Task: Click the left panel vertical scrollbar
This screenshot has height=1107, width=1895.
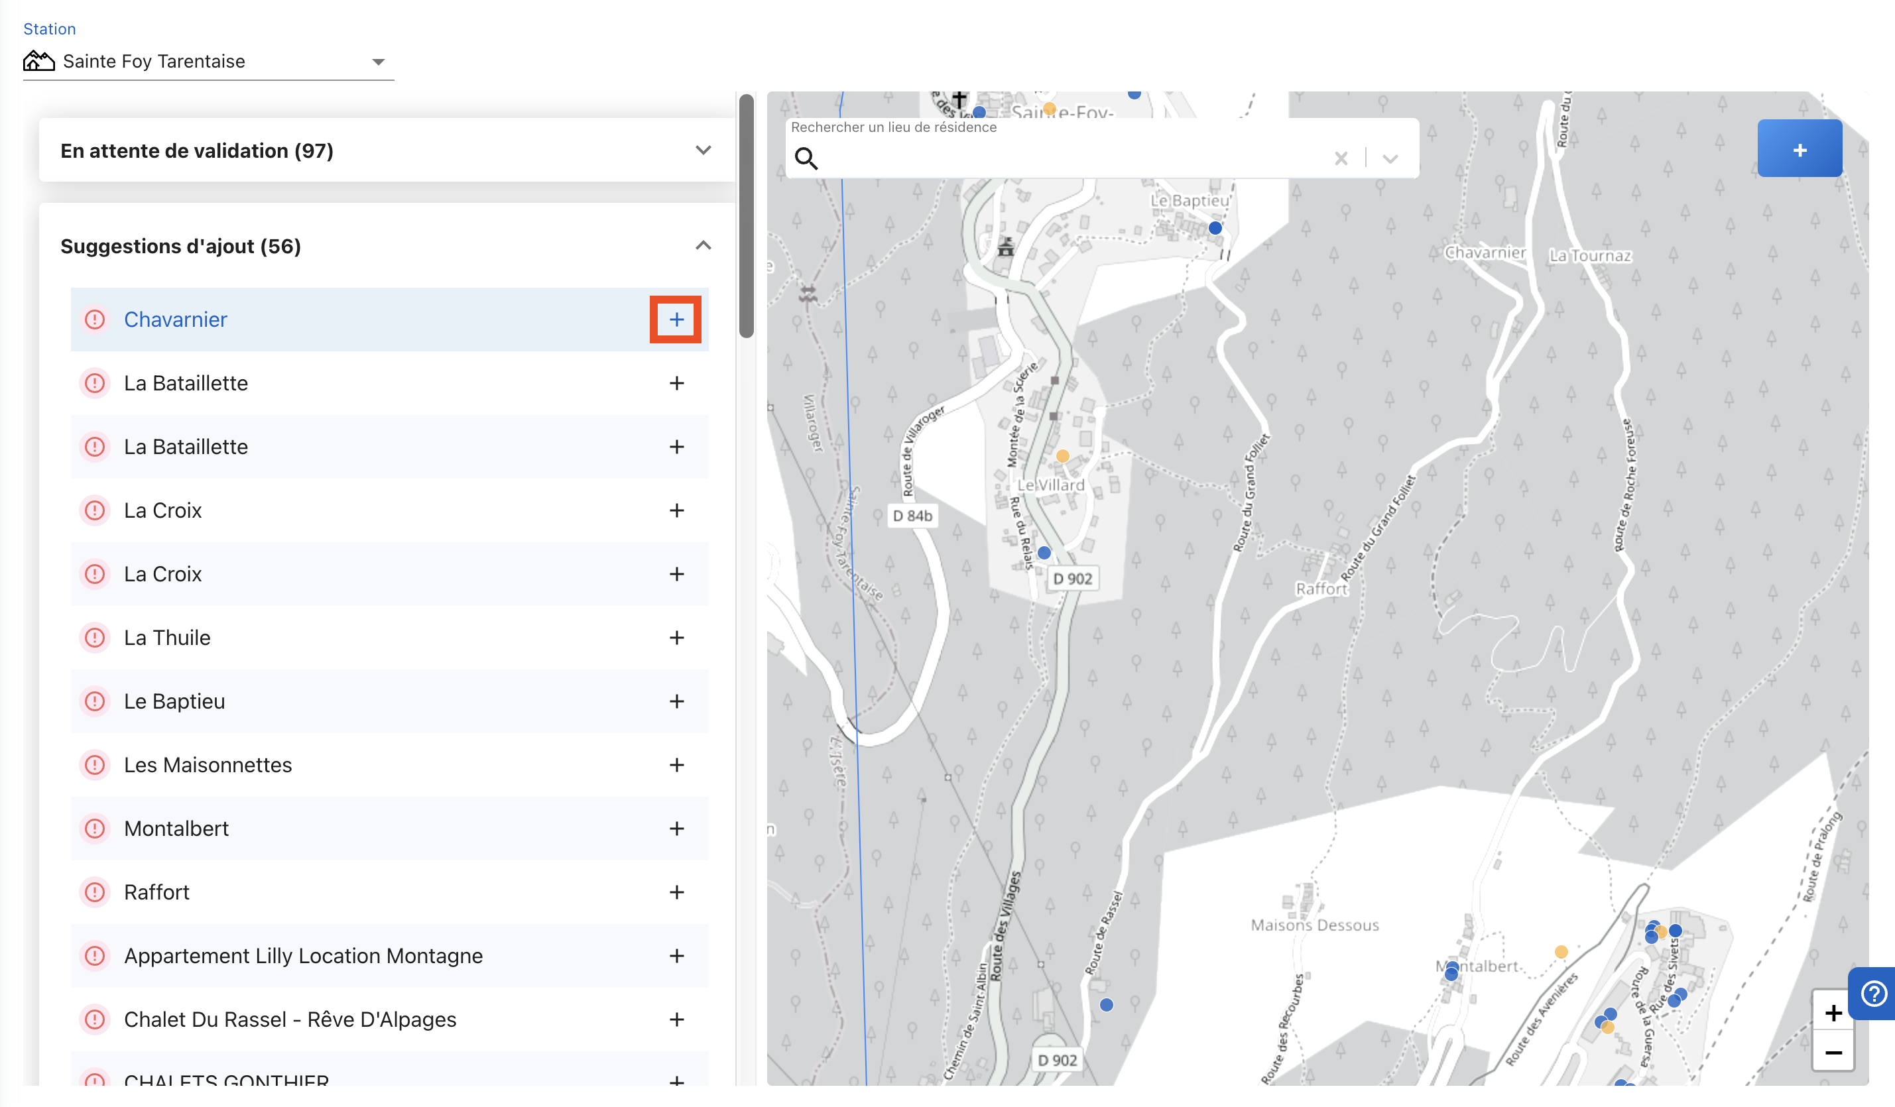Action: (746, 218)
